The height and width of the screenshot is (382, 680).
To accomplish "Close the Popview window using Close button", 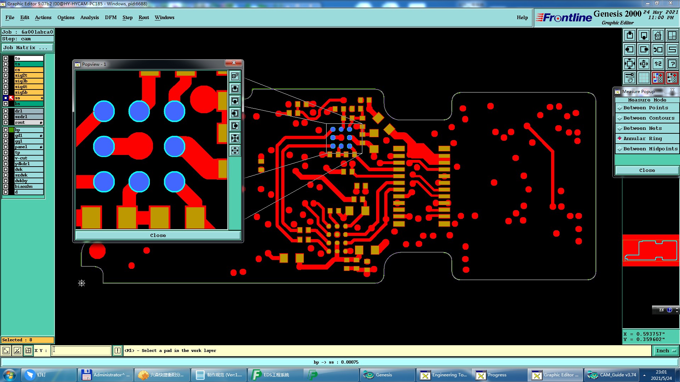I will coord(158,235).
